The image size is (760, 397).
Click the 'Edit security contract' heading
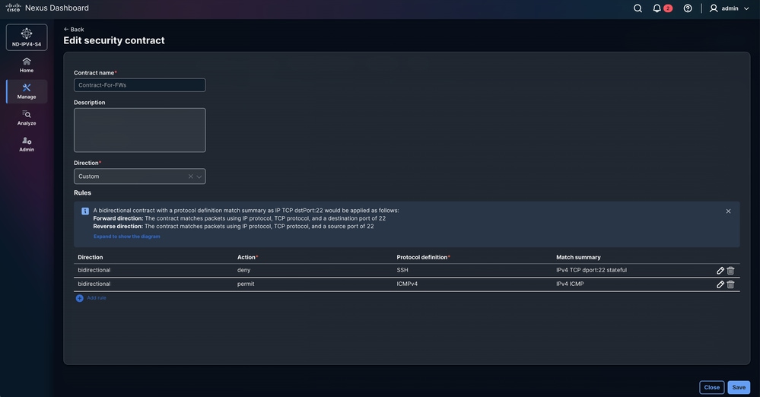114,40
